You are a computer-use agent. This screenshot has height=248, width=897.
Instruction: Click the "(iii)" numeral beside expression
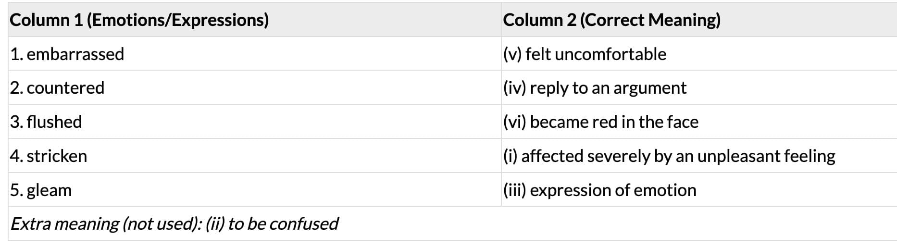pyautogui.click(x=514, y=190)
